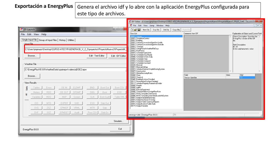Open File menu in IDF Editor

135,25
